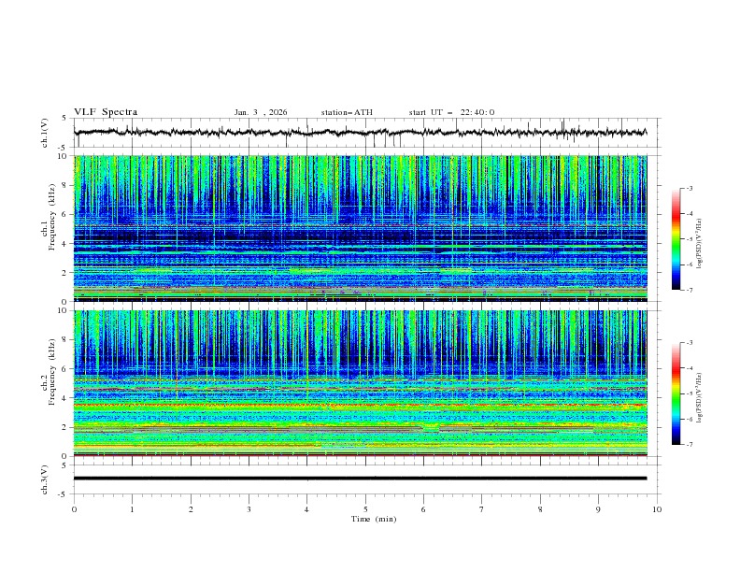Click the 3 minute mark on time axis
This screenshot has height=572, width=740.
249,508
